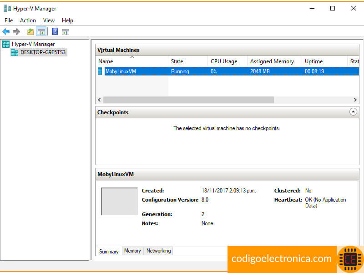Click the Configuration Version 8.0 value
This screenshot has width=364, height=273.
click(x=205, y=200)
